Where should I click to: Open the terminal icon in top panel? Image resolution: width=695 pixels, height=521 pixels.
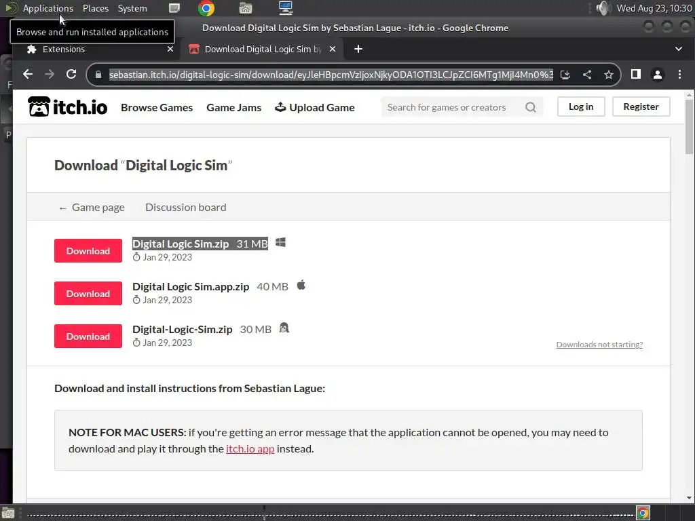click(174, 8)
